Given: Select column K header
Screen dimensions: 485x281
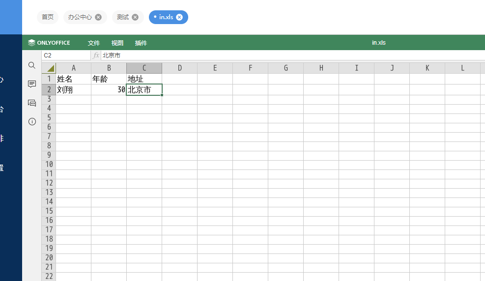Looking at the screenshot, I should (x=428, y=68).
